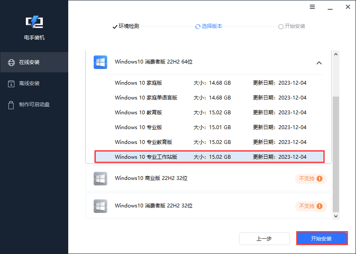The height and width of the screenshot is (254, 356).
Task: Click the 开始安装 button
Action: click(322, 238)
